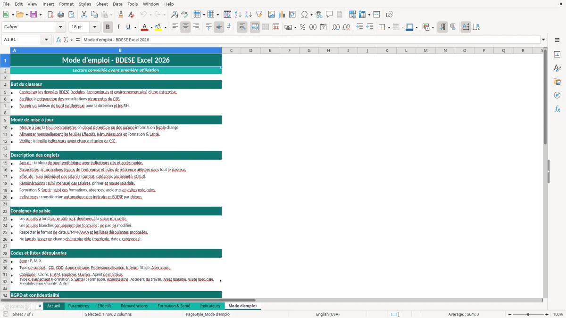Cut selection with scissors icon
The width and height of the screenshot is (566, 318).
point(84,15)
